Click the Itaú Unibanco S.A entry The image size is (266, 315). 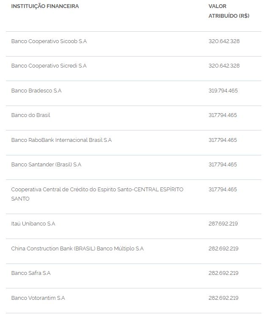point(33,224)
